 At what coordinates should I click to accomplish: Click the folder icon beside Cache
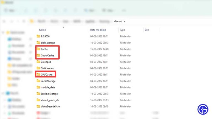tap(38, 49)
